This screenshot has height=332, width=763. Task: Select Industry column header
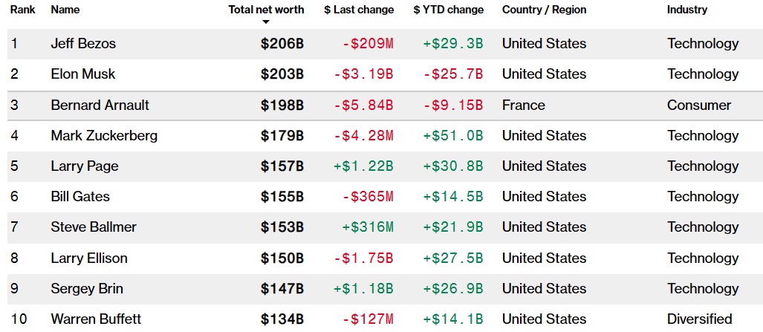[x=687, y=10]
